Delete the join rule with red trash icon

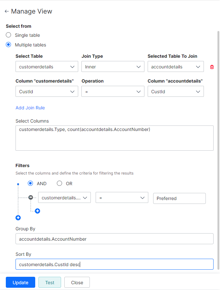[212, 67]
